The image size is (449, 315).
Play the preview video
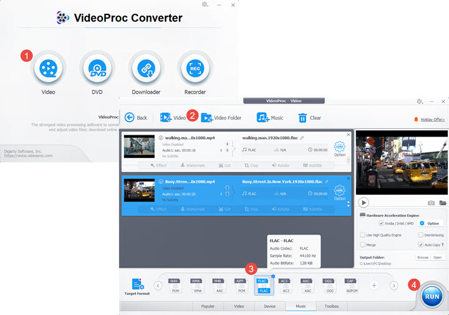click(364, 203)
